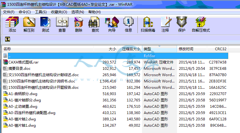Select the 摘要目录.doc file name

coord(19,68)
